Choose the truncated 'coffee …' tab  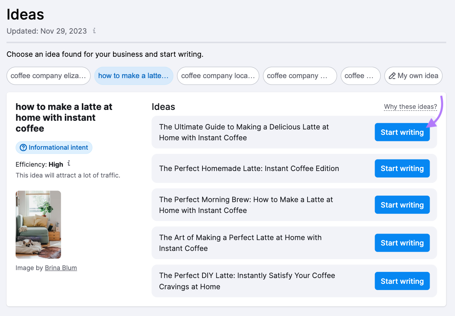(360, 76)
